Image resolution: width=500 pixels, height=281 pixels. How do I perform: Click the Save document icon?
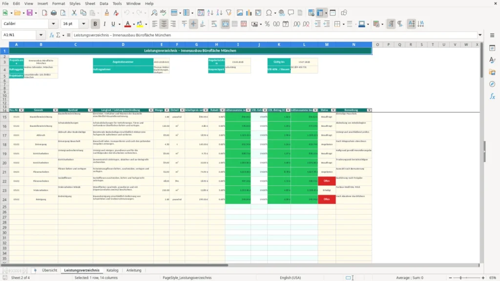tap(30, 13)
